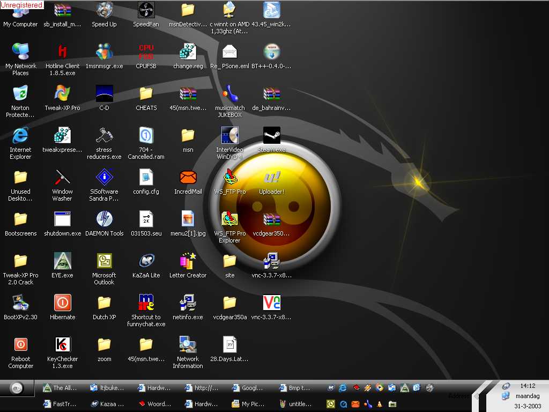The image size is (549, 412).
Task: Open the DAEMON Tools shortcut
Action: pyautogui.click(x=104, y=219)
